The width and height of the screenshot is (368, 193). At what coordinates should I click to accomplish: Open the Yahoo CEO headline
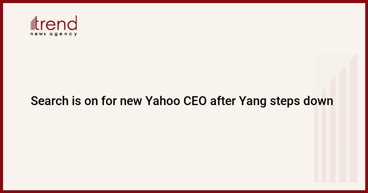point(182,101)
